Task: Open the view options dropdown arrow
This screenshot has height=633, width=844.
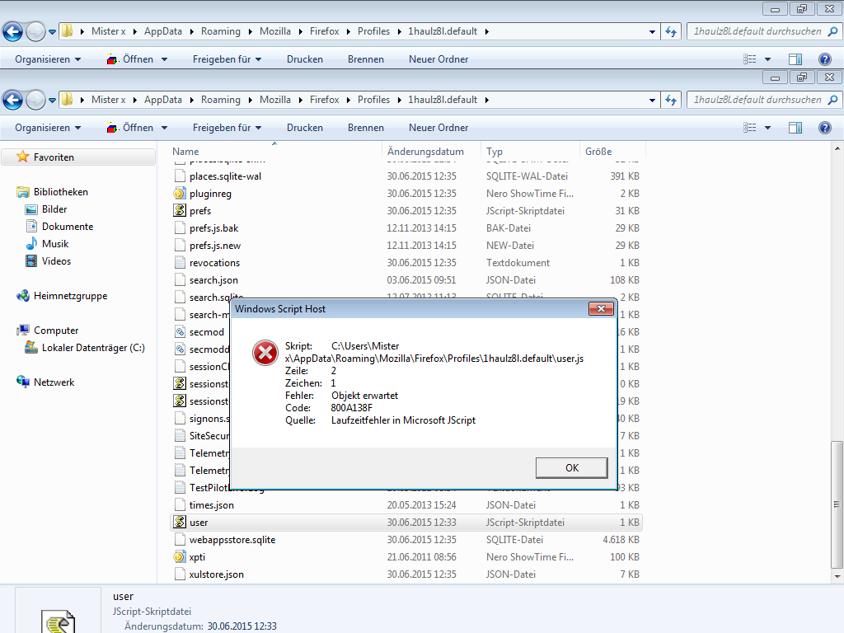Action: click(767, 128)
